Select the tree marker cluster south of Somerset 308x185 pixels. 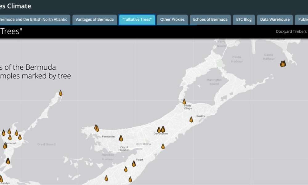(x=8, y=161)
